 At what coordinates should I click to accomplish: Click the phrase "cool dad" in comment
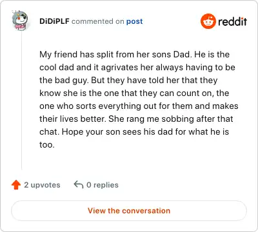coord(57,68)
